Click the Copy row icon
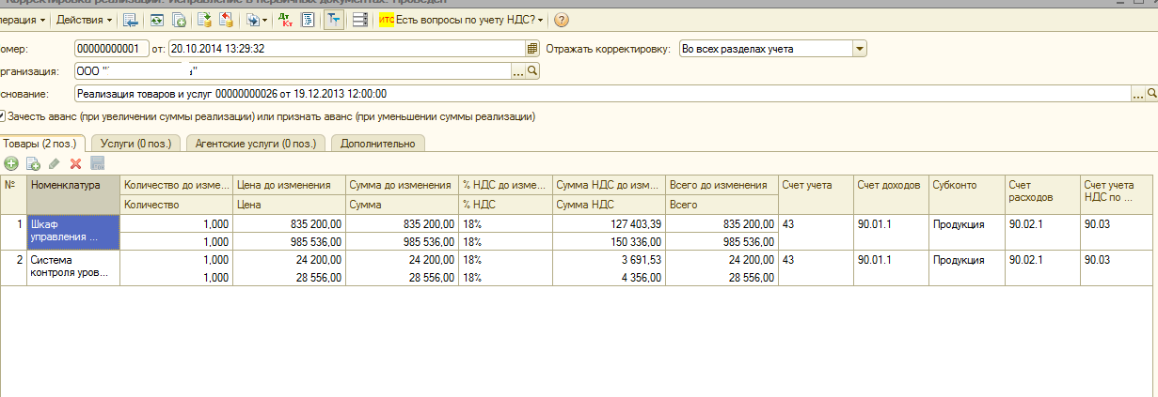This screenshot has width=1158, height=397. 33,163
